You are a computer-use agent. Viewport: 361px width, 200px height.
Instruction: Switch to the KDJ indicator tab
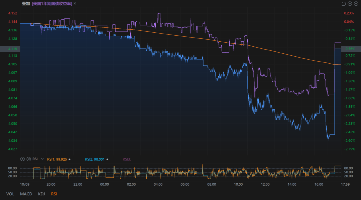click(41, 194)
